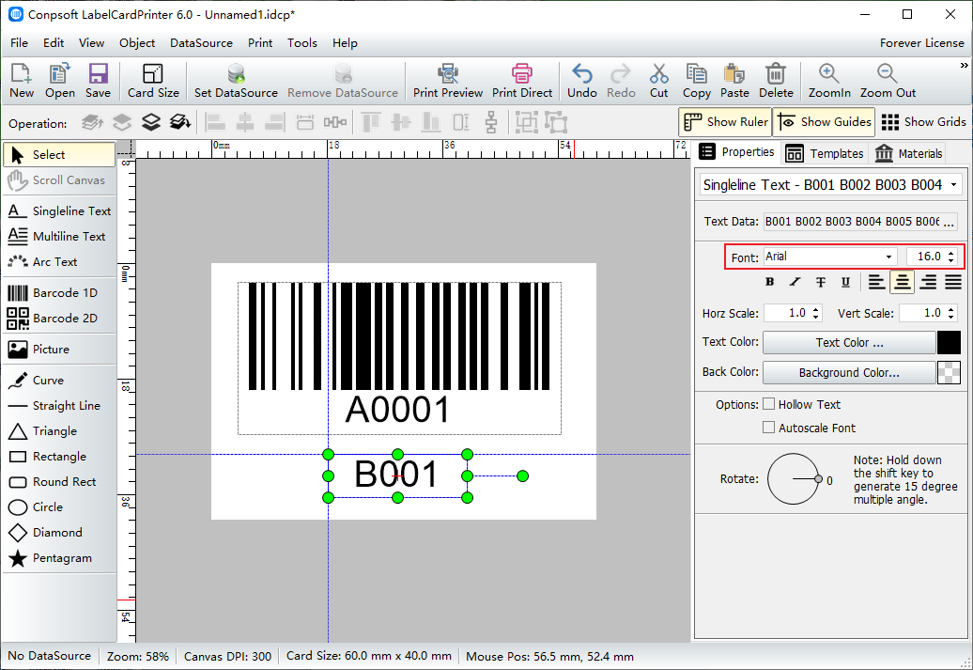Toggle Show Ruler
Viewport: 973px width, 670px height.
725,122
